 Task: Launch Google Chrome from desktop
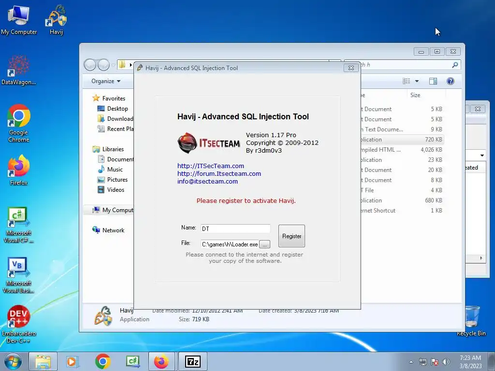19,123
